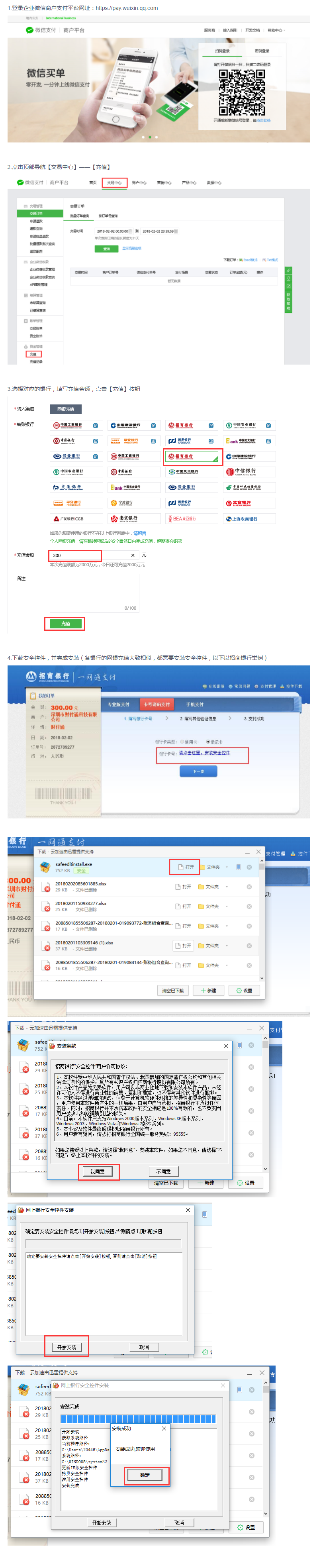
Task: Select 交通银行 bank option
Action: (x=76, y=487)
